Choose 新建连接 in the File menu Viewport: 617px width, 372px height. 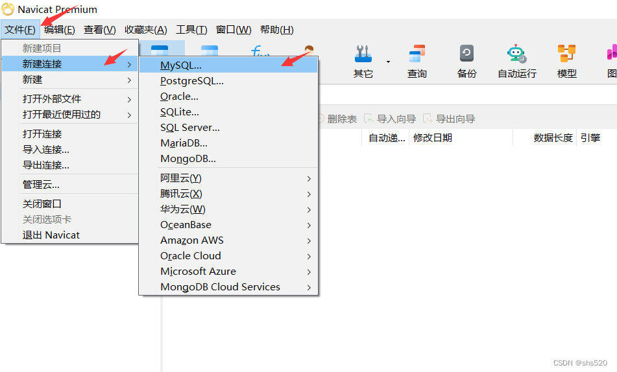pyautogui.click(x=69, y=64)
